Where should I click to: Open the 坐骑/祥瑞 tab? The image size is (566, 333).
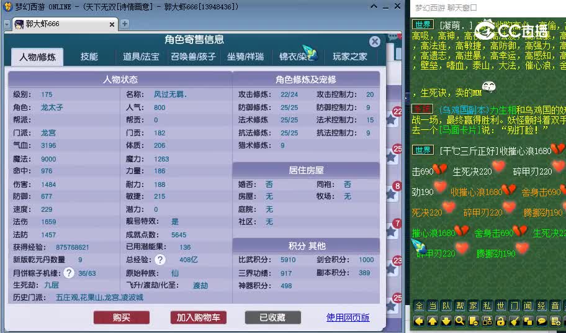pyautogui.click(x=246, y=57)
